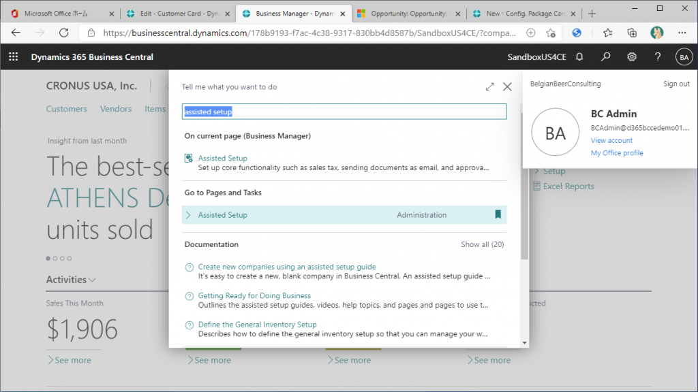Select the first headline carousel dot

pyautogui.click(x=48, y=258)
